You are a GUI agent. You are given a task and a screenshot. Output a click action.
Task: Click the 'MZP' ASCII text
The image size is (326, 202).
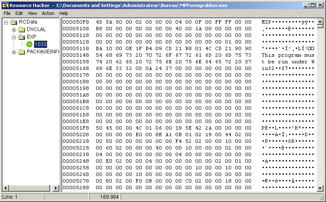266,22
